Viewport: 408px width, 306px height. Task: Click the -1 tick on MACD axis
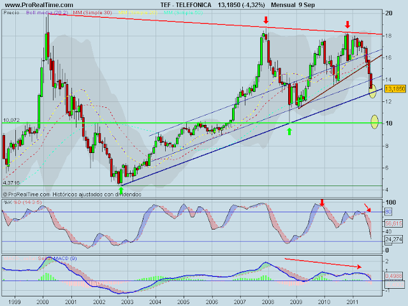[x=387, y=291]
